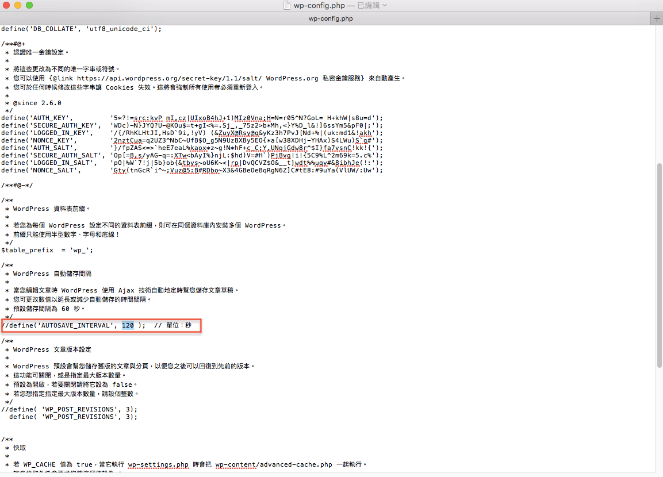
Task: Click the 'false' word in revisions comment
Action: pyautogui.click(x=122, y=385)
